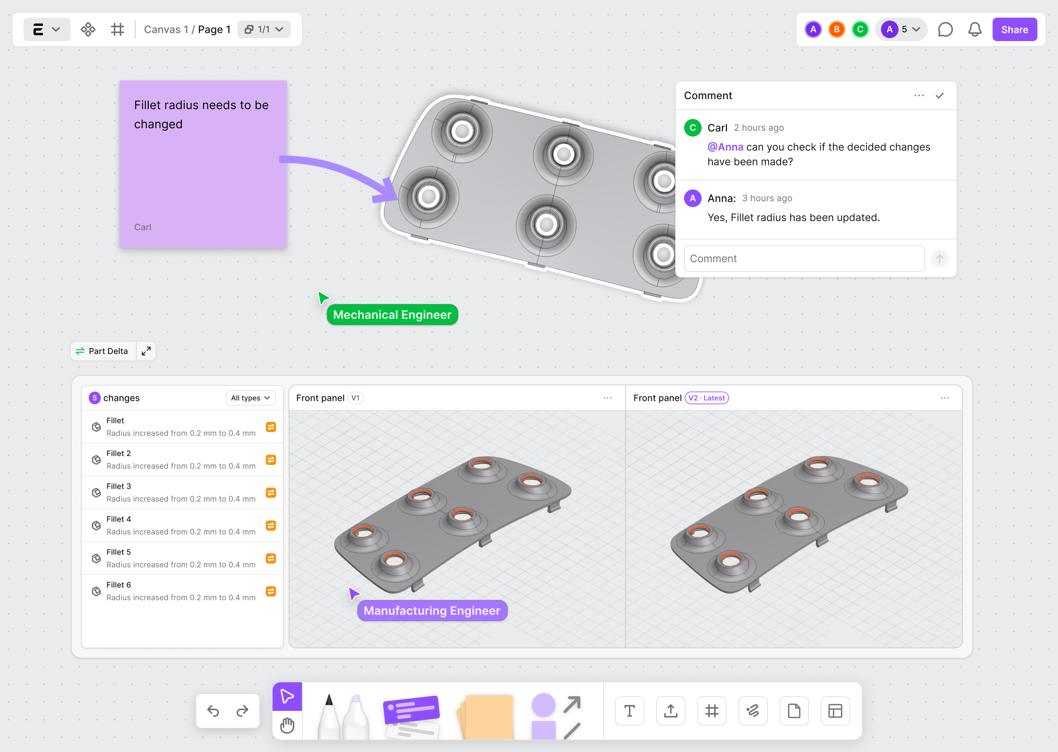Expand the Part Delta panel
Screen dimensions: 1058x752
click(146, 351)
